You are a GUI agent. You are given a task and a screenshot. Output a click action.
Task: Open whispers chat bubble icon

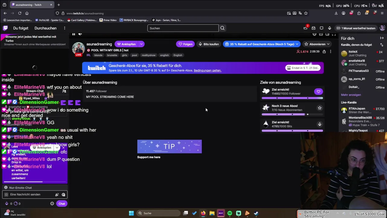pos(321,28)
